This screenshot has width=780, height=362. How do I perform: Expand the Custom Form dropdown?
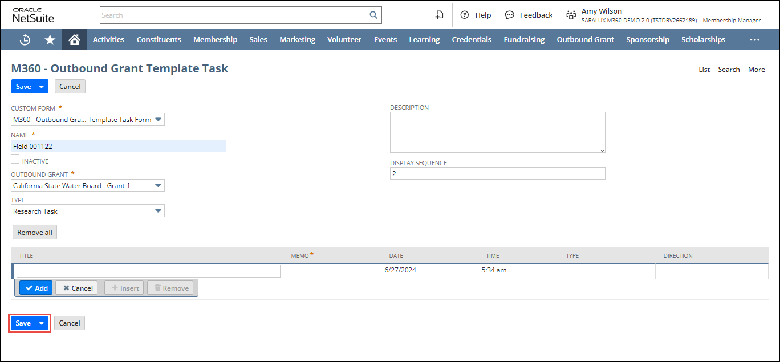pyautogui.click(x=158, y=120)
